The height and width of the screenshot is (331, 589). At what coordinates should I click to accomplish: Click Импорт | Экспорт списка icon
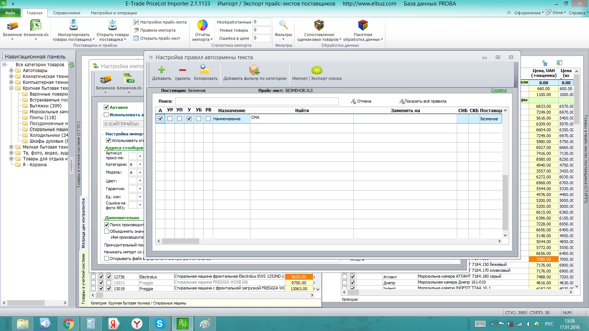pos(317,70)
